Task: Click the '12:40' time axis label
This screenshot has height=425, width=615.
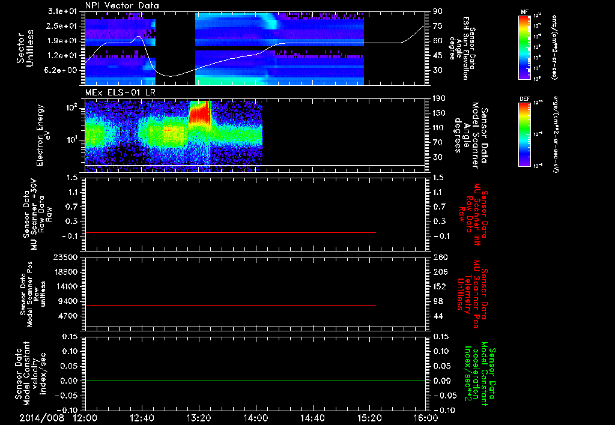Action: (142, 418)
